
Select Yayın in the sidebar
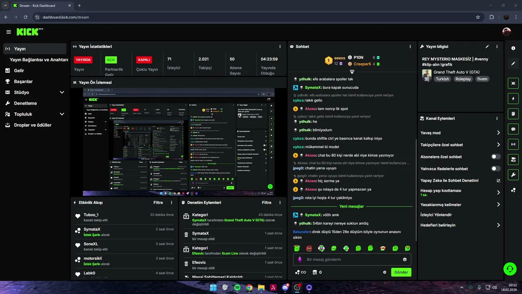tap(35, 49)
